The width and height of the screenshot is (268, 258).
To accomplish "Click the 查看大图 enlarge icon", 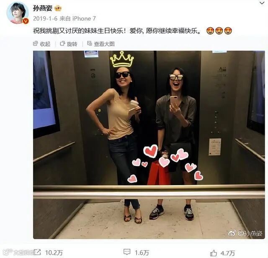I will 90,44.
